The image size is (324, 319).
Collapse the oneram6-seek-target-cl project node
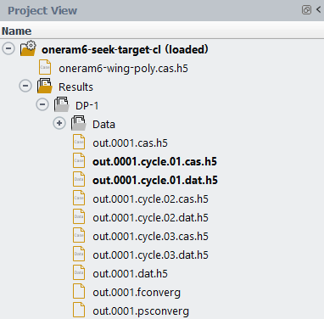pyautogui.click(x=8, y=48)
